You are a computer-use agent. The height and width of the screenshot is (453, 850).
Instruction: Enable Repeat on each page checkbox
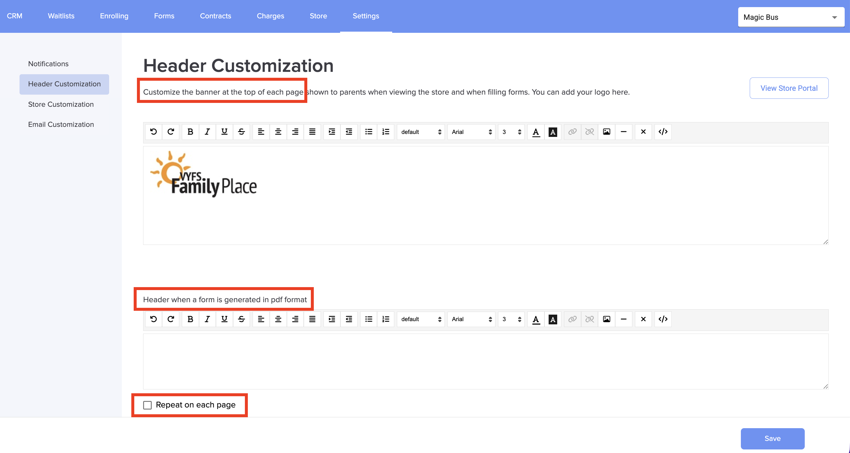tap(148, 405)
